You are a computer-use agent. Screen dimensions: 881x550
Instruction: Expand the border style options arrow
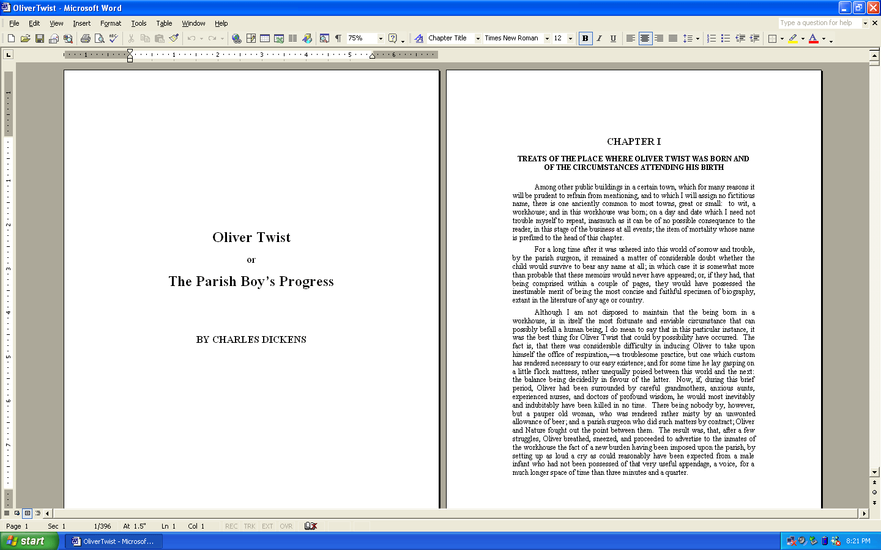coord(782,38)
